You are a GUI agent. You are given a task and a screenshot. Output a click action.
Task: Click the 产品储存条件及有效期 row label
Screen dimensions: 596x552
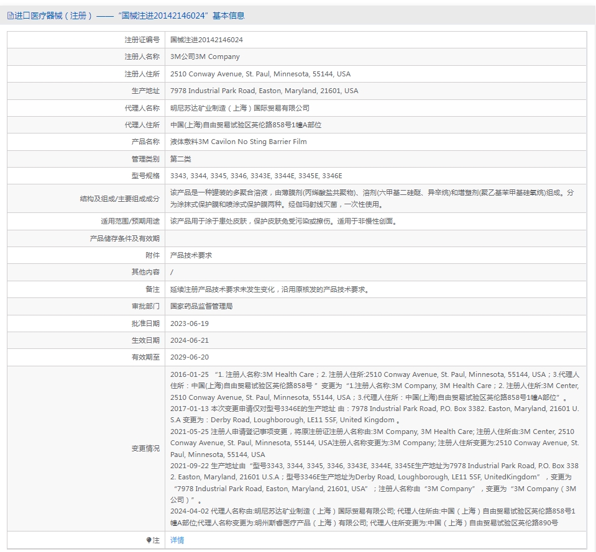125,238
